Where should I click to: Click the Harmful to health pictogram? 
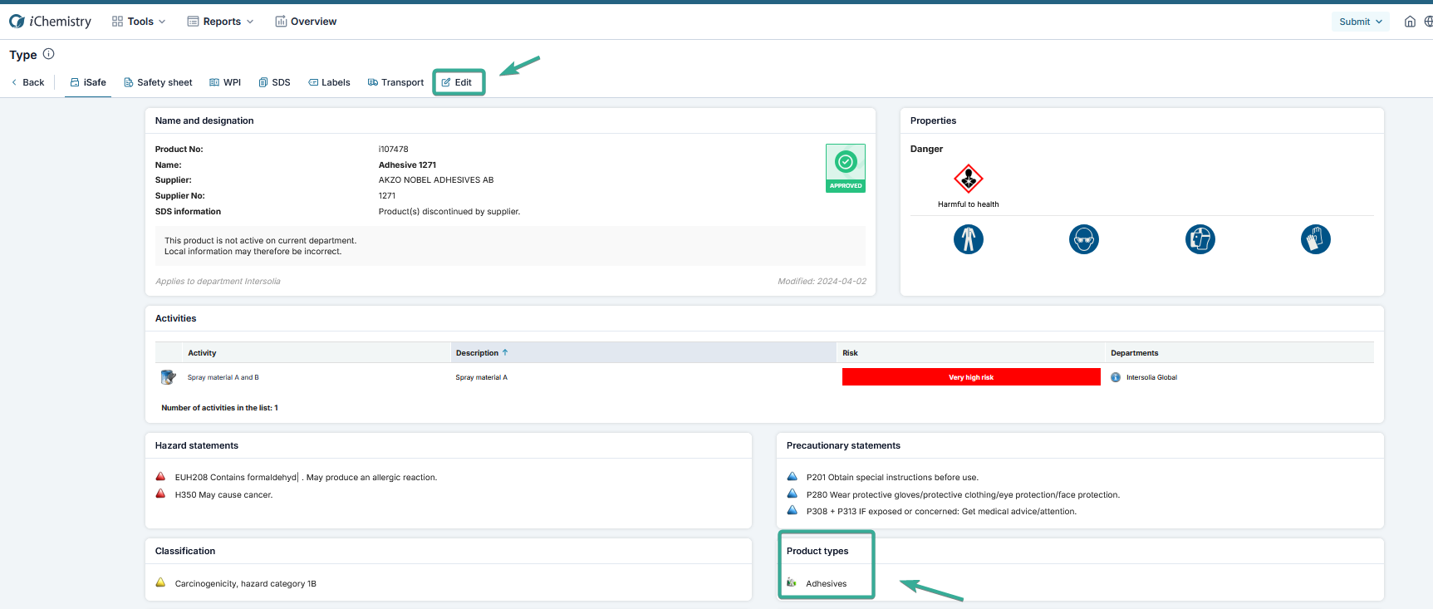coord(969,179)
